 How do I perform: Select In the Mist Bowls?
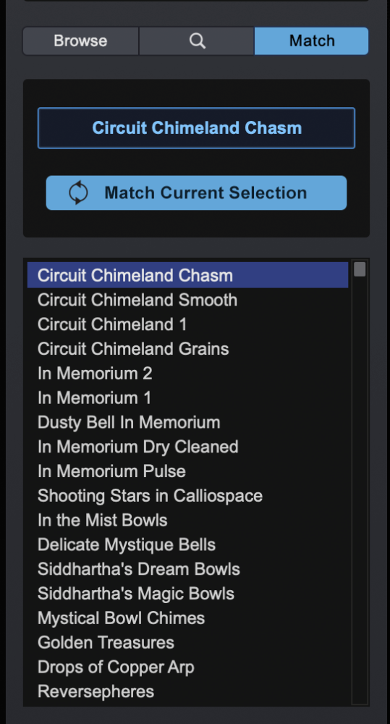tap(188, 521)
